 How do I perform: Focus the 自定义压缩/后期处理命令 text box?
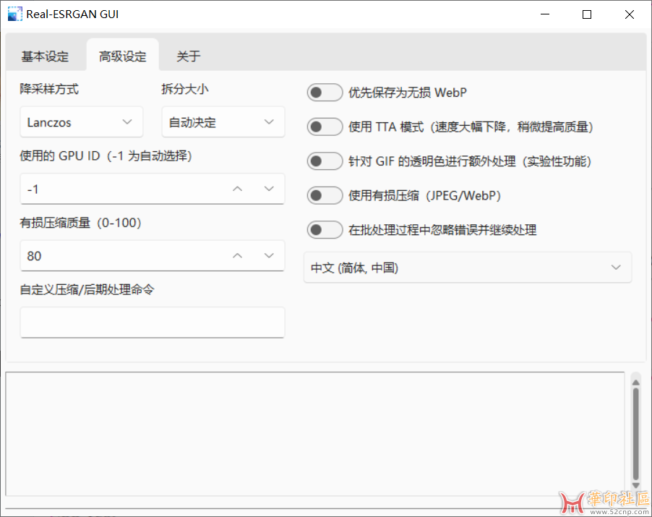(153, 322)
